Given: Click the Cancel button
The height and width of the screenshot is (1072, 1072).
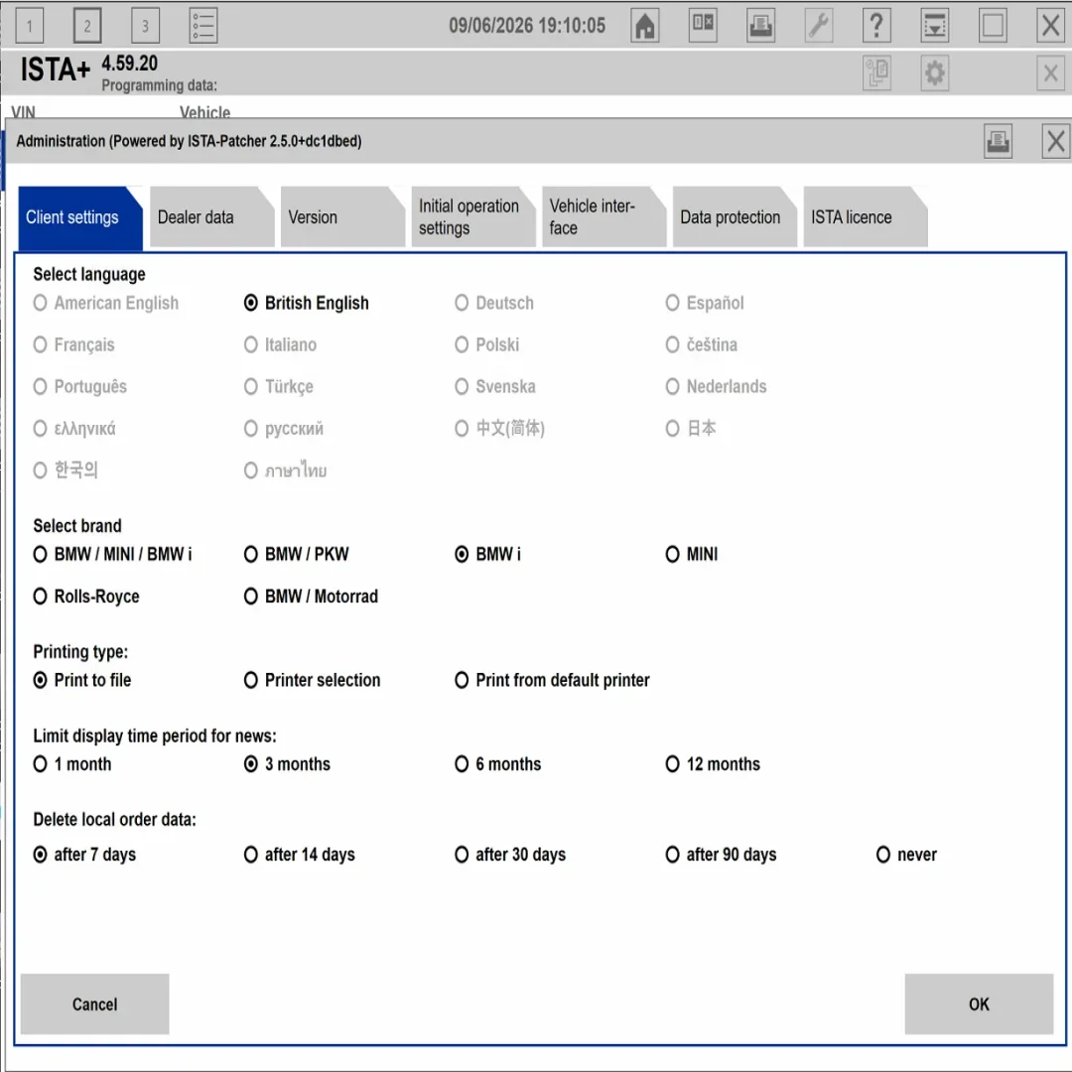Looking at the screenshot, I should [x=95, y=1004].
